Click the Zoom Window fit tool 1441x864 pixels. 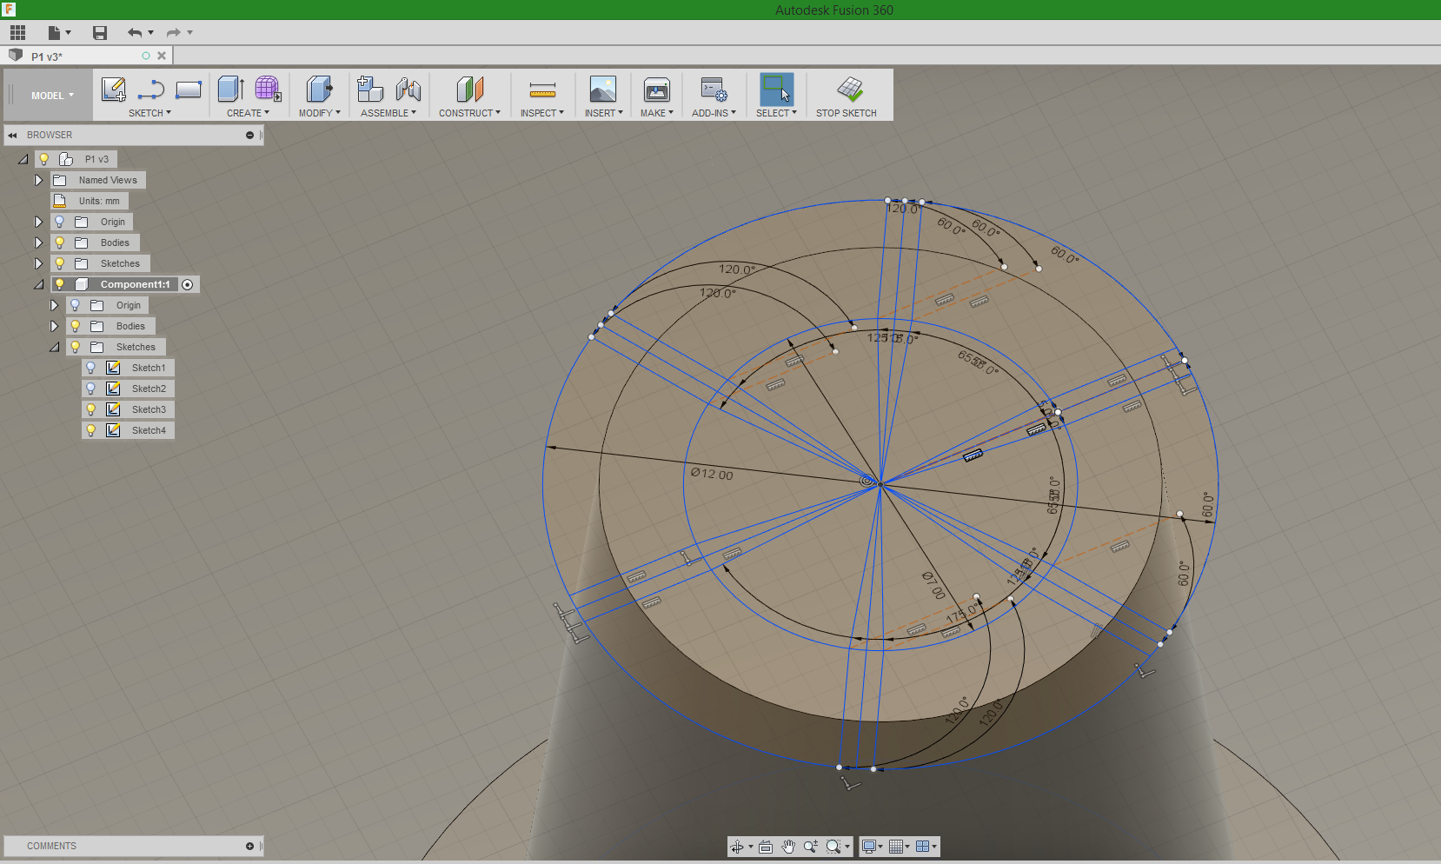pos(833,847)
